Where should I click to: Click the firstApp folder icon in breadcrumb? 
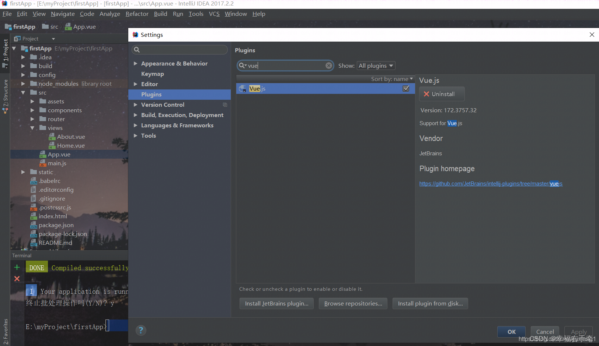pyautogui.click(x=8, y=27)
